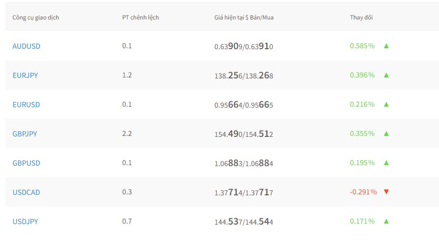Open the AUDUSD instrument link
The width and height of the screenshot is (439, 246).
26,46
